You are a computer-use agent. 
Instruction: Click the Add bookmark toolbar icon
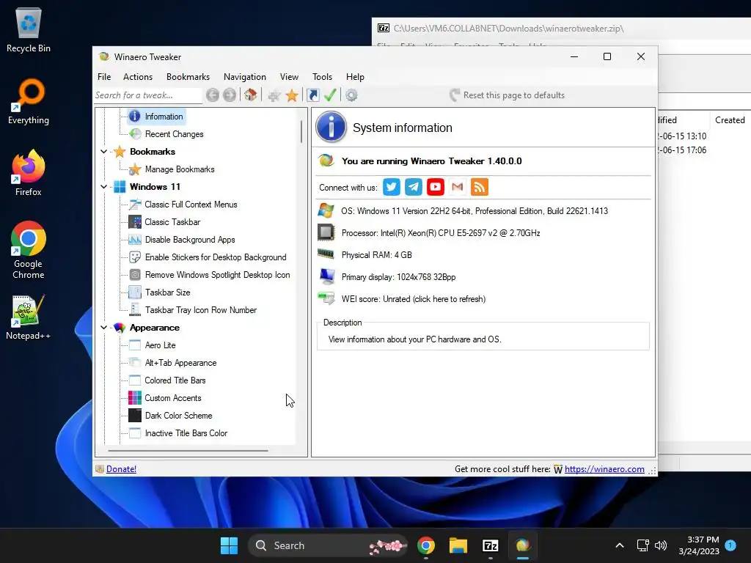click(x=274, y=96)
